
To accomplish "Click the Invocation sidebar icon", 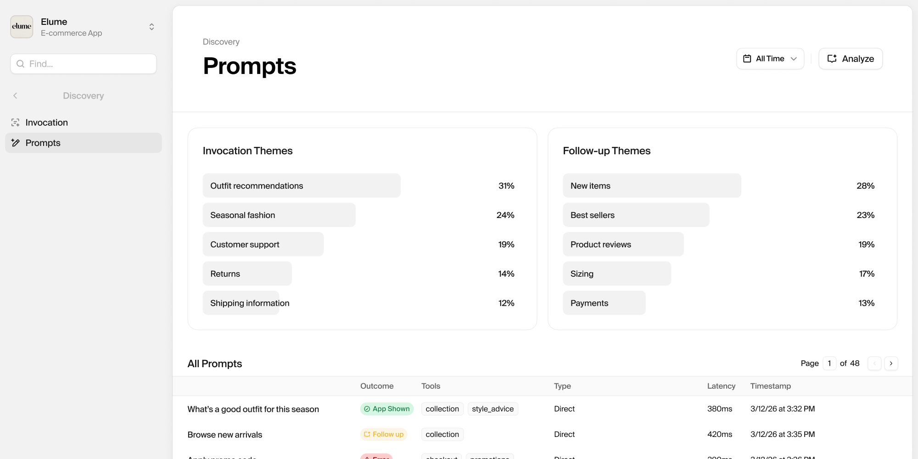I will pyautogui.click(x=15, y=123).
